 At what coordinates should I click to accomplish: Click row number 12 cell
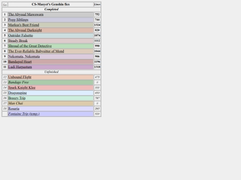click(5, 77)
